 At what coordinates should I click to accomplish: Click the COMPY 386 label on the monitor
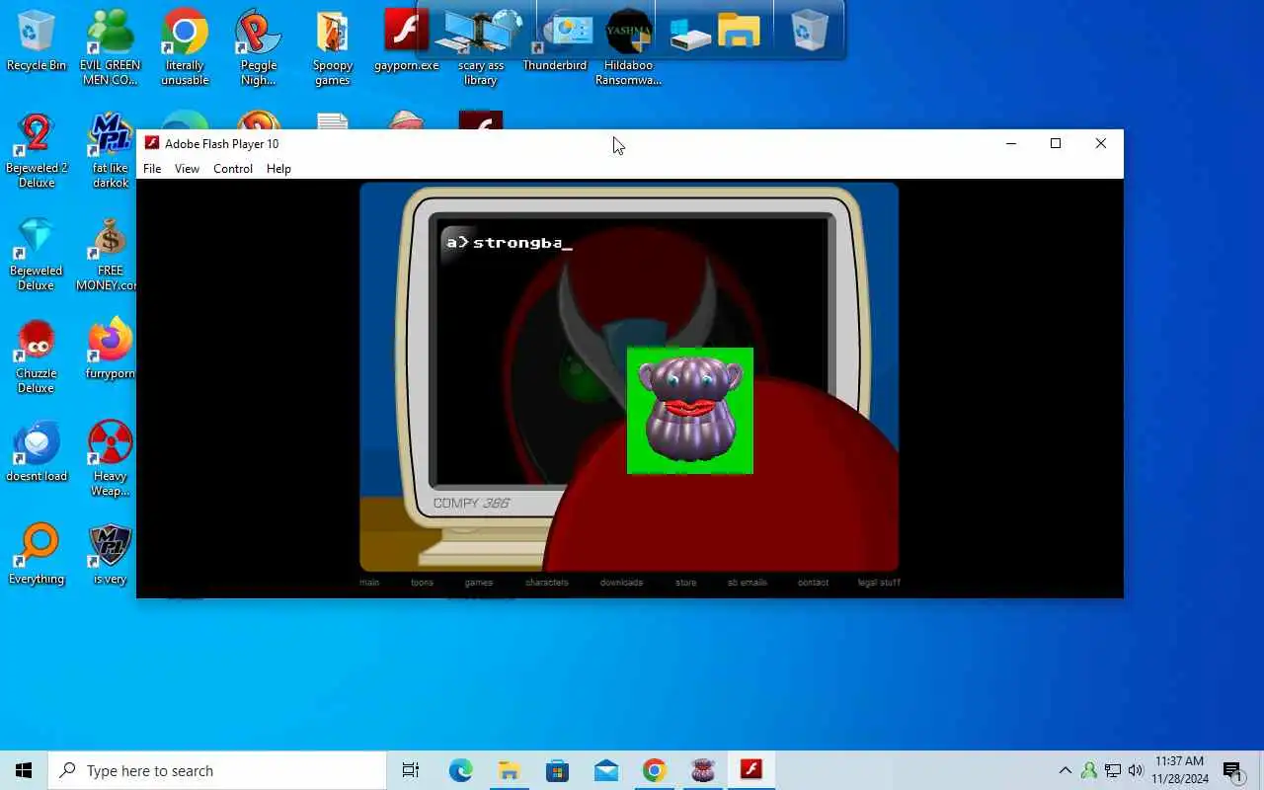click(x=472, y=504)
